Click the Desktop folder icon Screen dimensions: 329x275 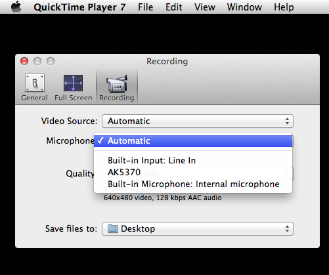[113, 229]
